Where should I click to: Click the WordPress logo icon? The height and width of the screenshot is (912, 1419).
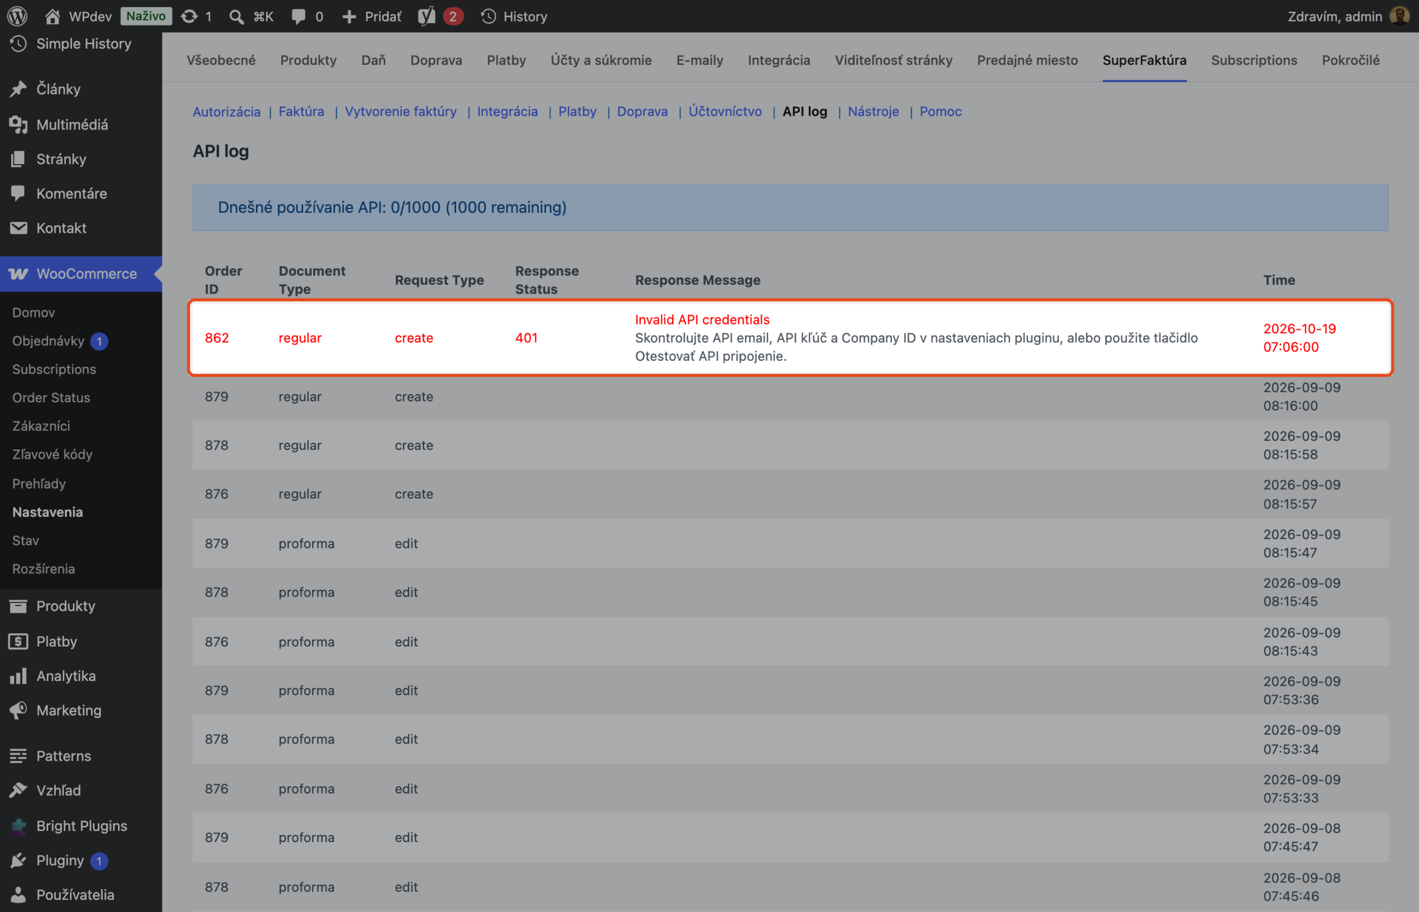[17, 16]
